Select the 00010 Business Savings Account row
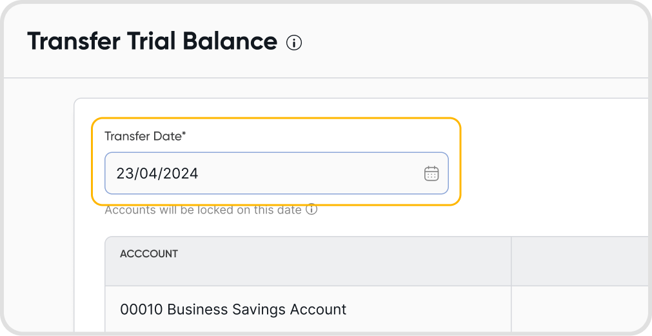652x336 pixels. point(233,310)
